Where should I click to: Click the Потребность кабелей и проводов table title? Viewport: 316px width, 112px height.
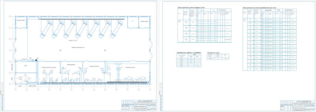pyautogui.click(x=189, y=53)
